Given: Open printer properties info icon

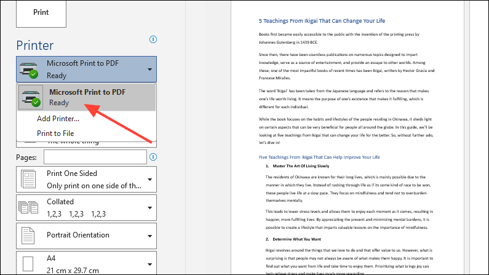Looking at the screenshot, I should [x=153, y=39].
